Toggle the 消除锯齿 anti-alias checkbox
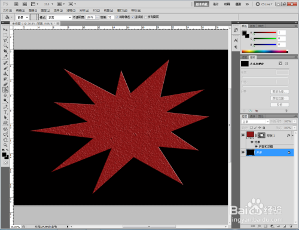Screen dimensions: 299x230 coord(117,17)
